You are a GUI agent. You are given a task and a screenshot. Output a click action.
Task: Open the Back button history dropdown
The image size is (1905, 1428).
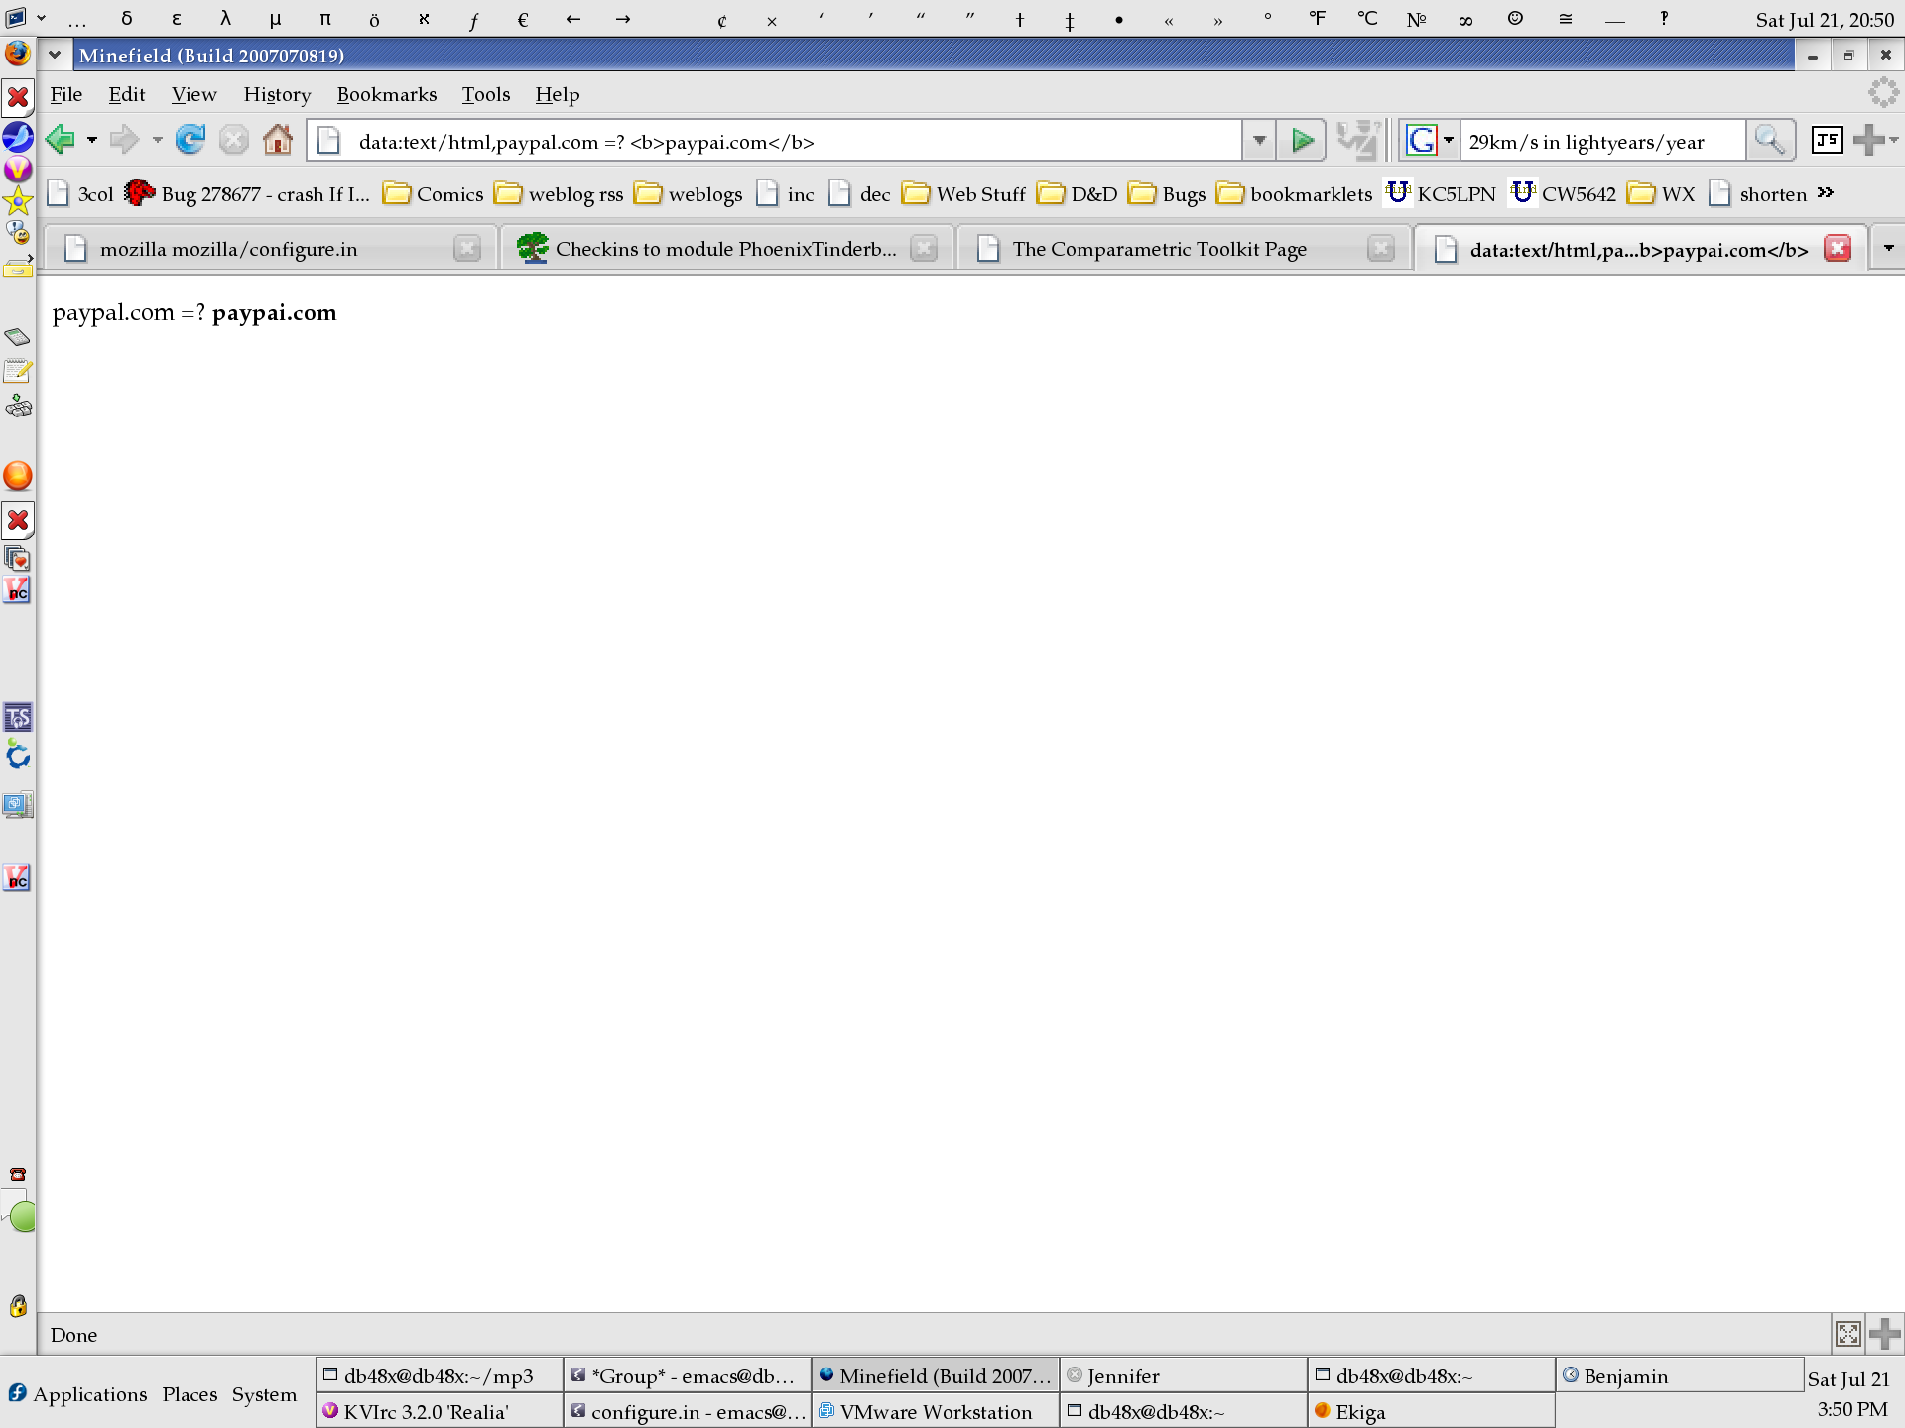point(92,141)
